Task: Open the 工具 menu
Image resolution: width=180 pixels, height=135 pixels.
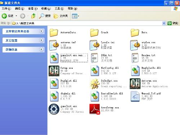Action: (x=59, y=9)
